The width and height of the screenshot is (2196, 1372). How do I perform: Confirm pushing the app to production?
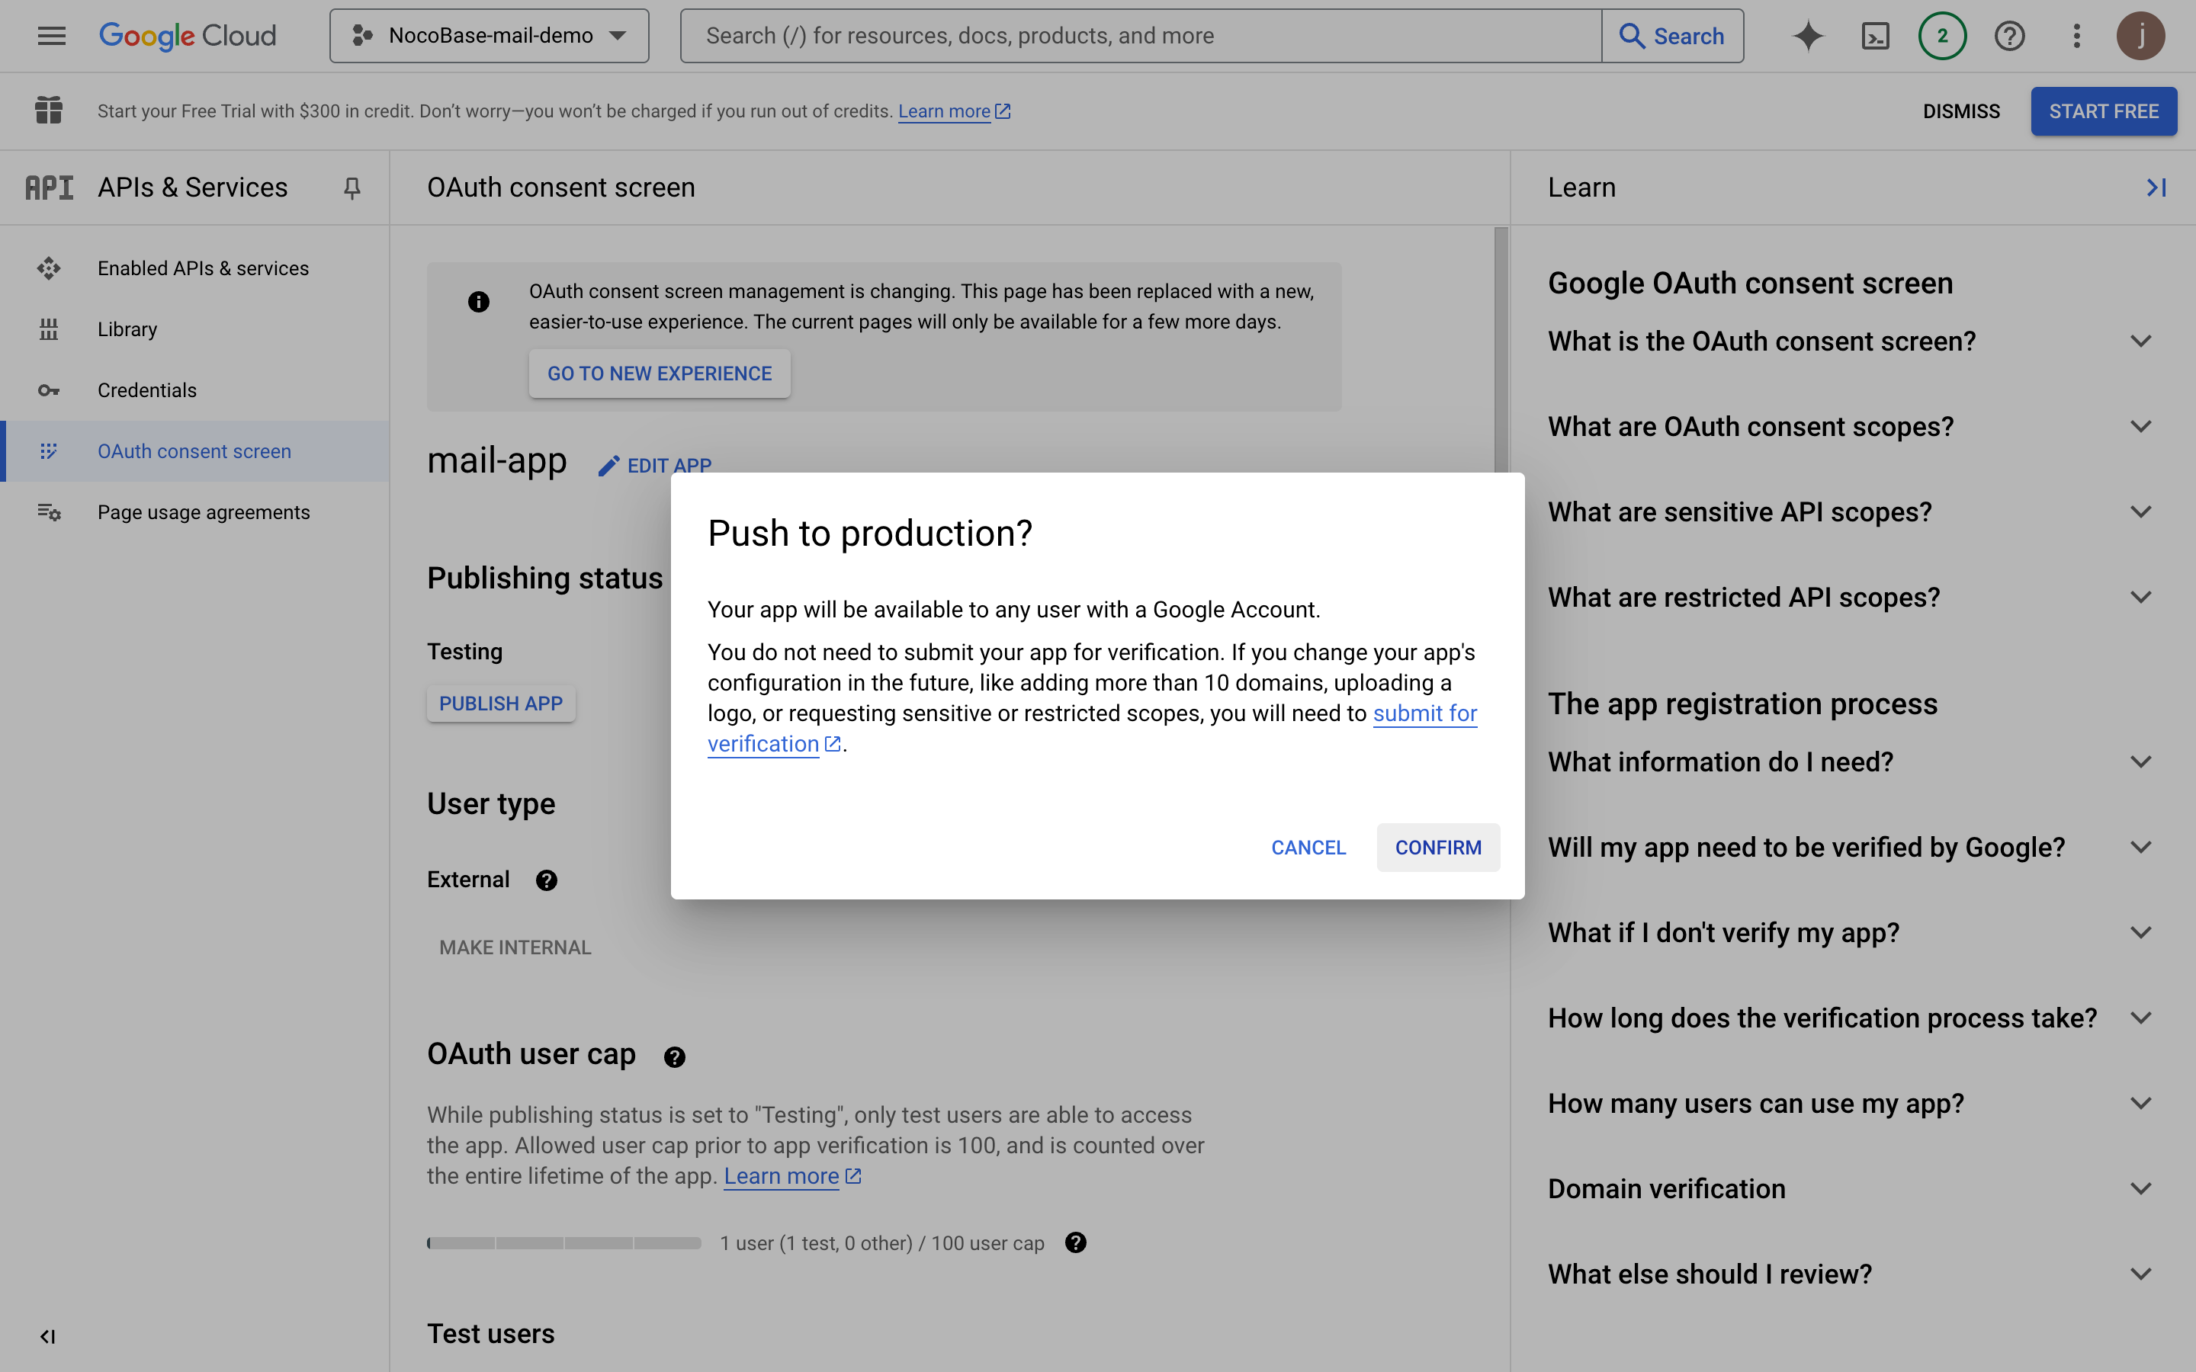point(1437,847)
